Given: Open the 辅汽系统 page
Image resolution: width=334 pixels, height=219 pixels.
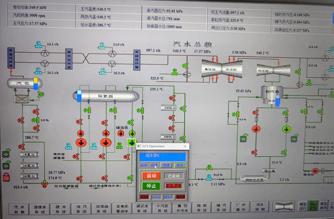Looking at the screenshot, I should (221, 207).
